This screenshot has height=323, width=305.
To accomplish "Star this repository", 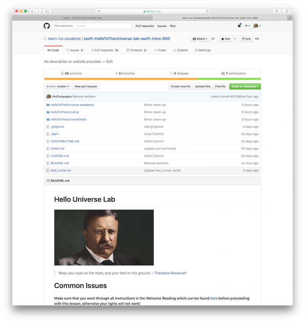I will [226, 38].
